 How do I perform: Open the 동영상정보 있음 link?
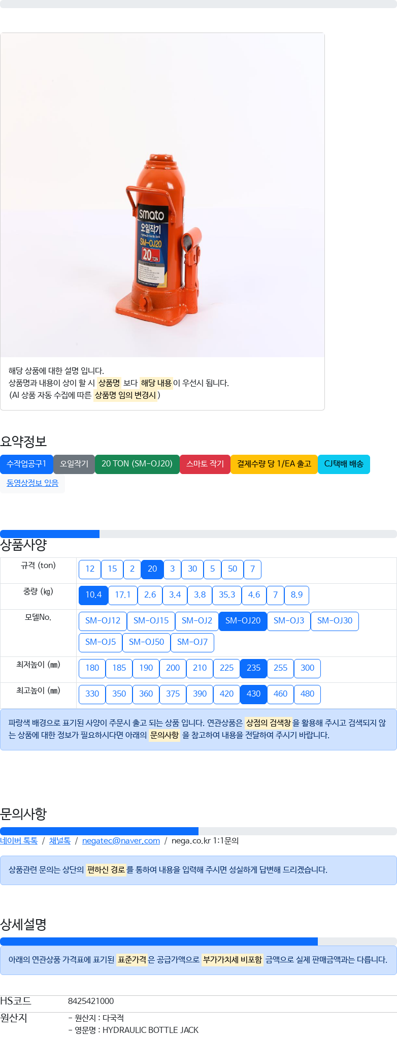point(32,483)
